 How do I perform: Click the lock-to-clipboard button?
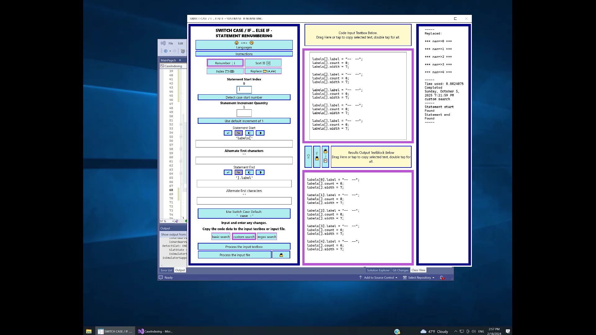click(x=325, y=157)
